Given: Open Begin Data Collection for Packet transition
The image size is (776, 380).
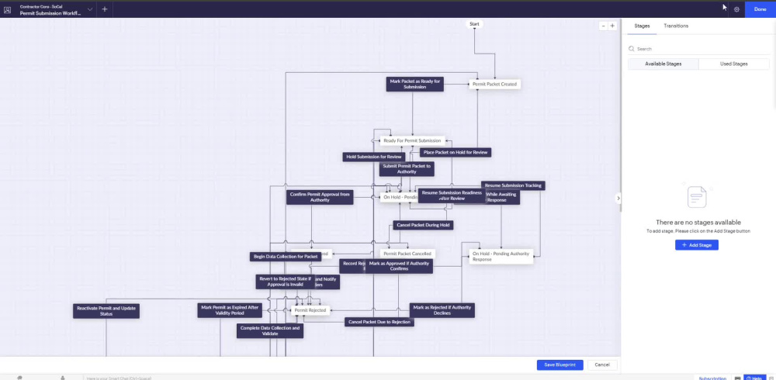Looking at the screenshot, I should coord(286,257).
